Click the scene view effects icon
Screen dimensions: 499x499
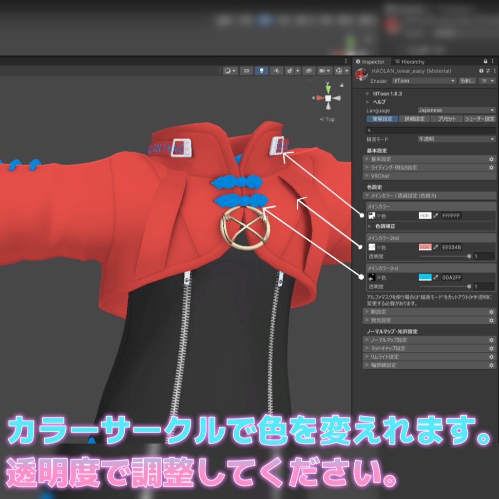click(x=290, y=71)
